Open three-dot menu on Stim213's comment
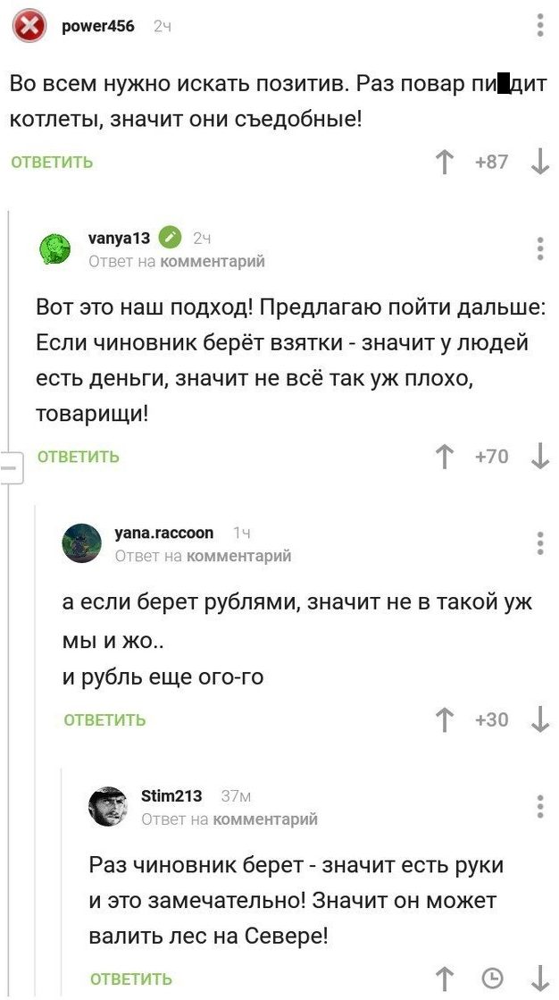 pyautogui.click(x=540, y=806)
